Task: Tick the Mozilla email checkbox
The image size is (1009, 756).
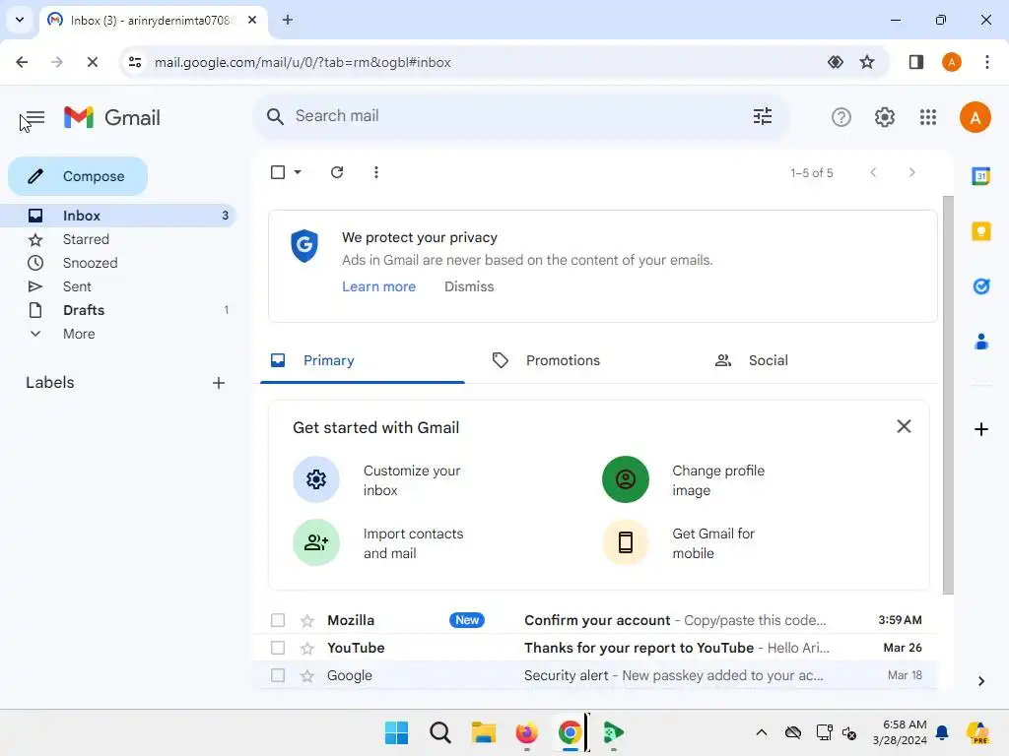Action: coord(278,620)
